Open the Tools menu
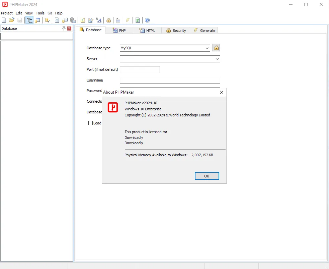 tap(40, 13)
